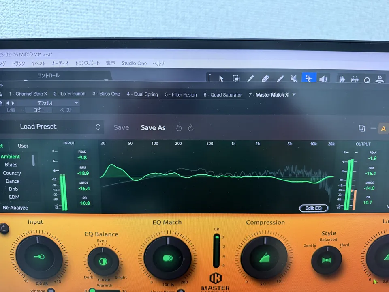The image size is (389, 292).
Task: Click the copy A/B settings icon
Action: tap(362, 129)
